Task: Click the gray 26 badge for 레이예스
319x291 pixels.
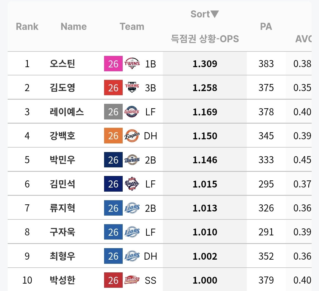Action: 113,112
